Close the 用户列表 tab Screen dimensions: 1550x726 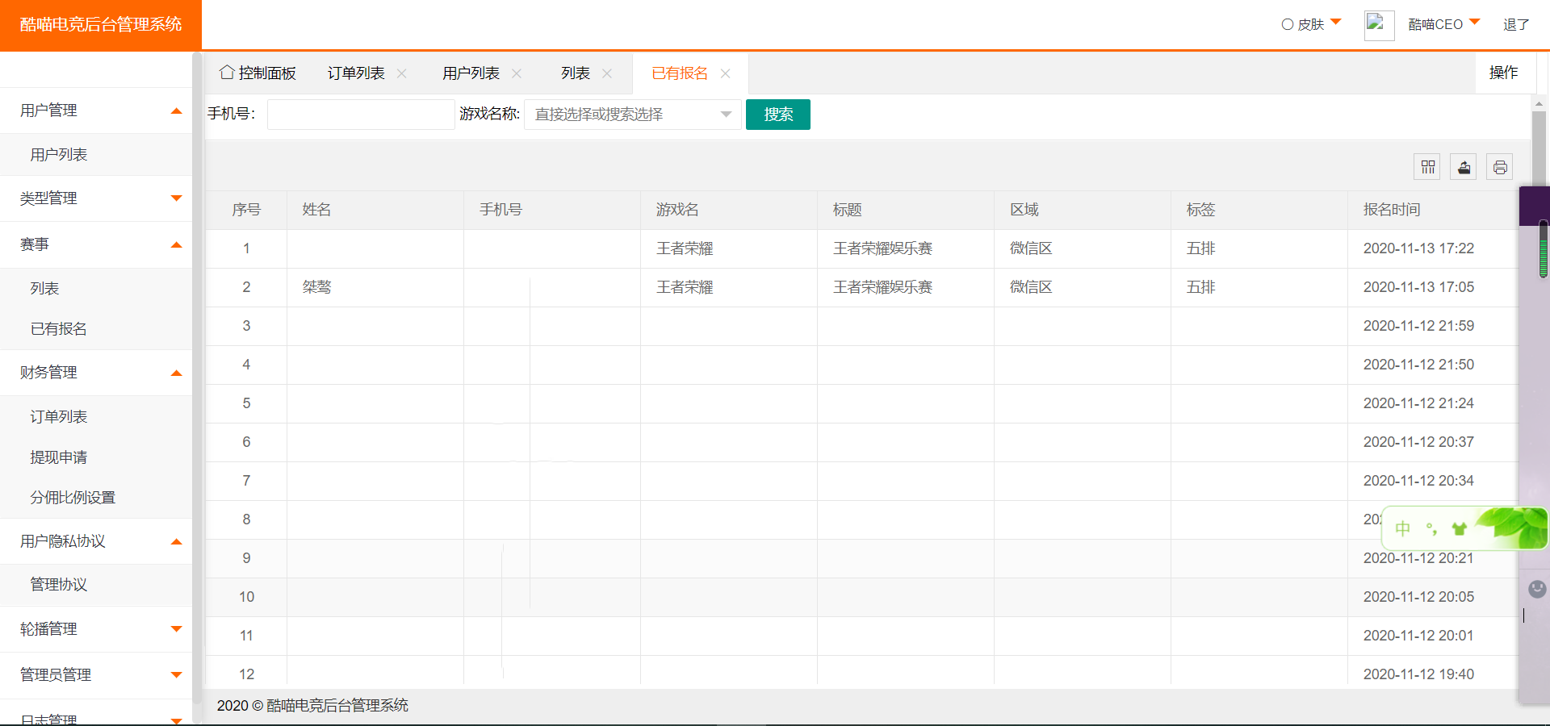pyautogui.click(x=517, y=73)
